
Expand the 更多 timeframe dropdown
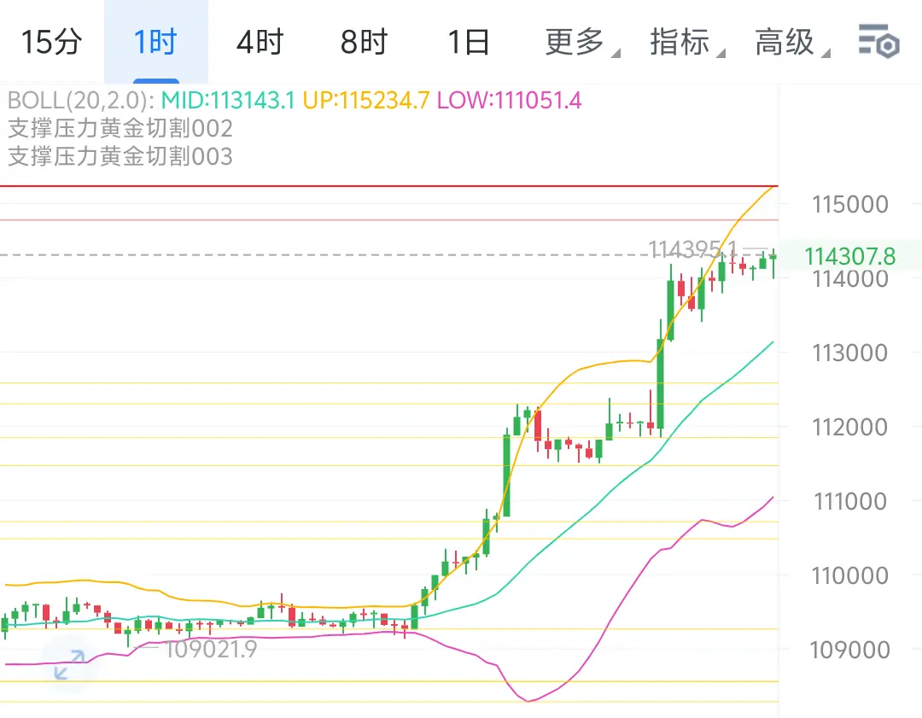tap(581, 43)
